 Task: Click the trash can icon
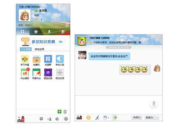coord(65,111)
